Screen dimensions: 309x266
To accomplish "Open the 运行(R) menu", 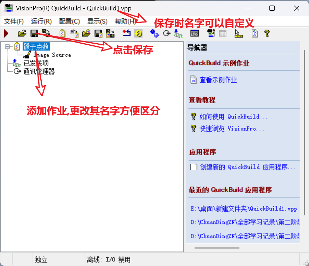I will point(41,21).
